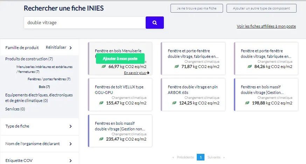
Task: Click the green Ajouter à mon poste button
Action: tap(120, 59)
